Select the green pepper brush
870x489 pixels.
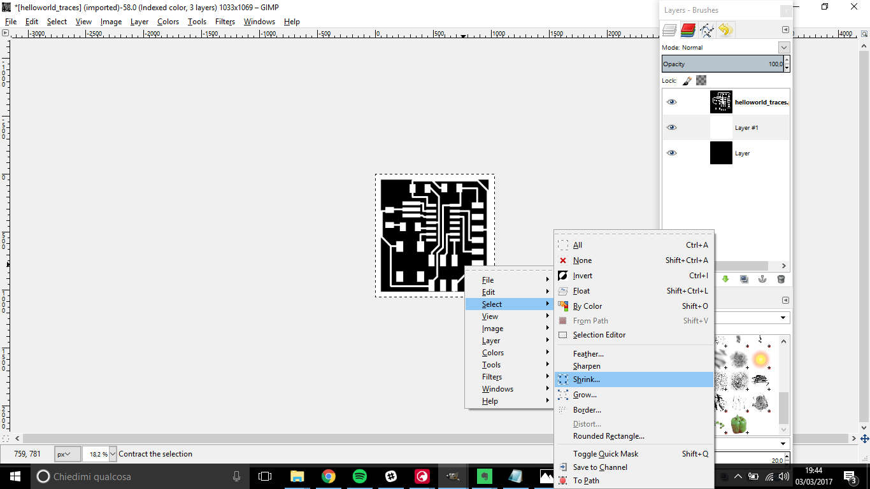[739, 424]
